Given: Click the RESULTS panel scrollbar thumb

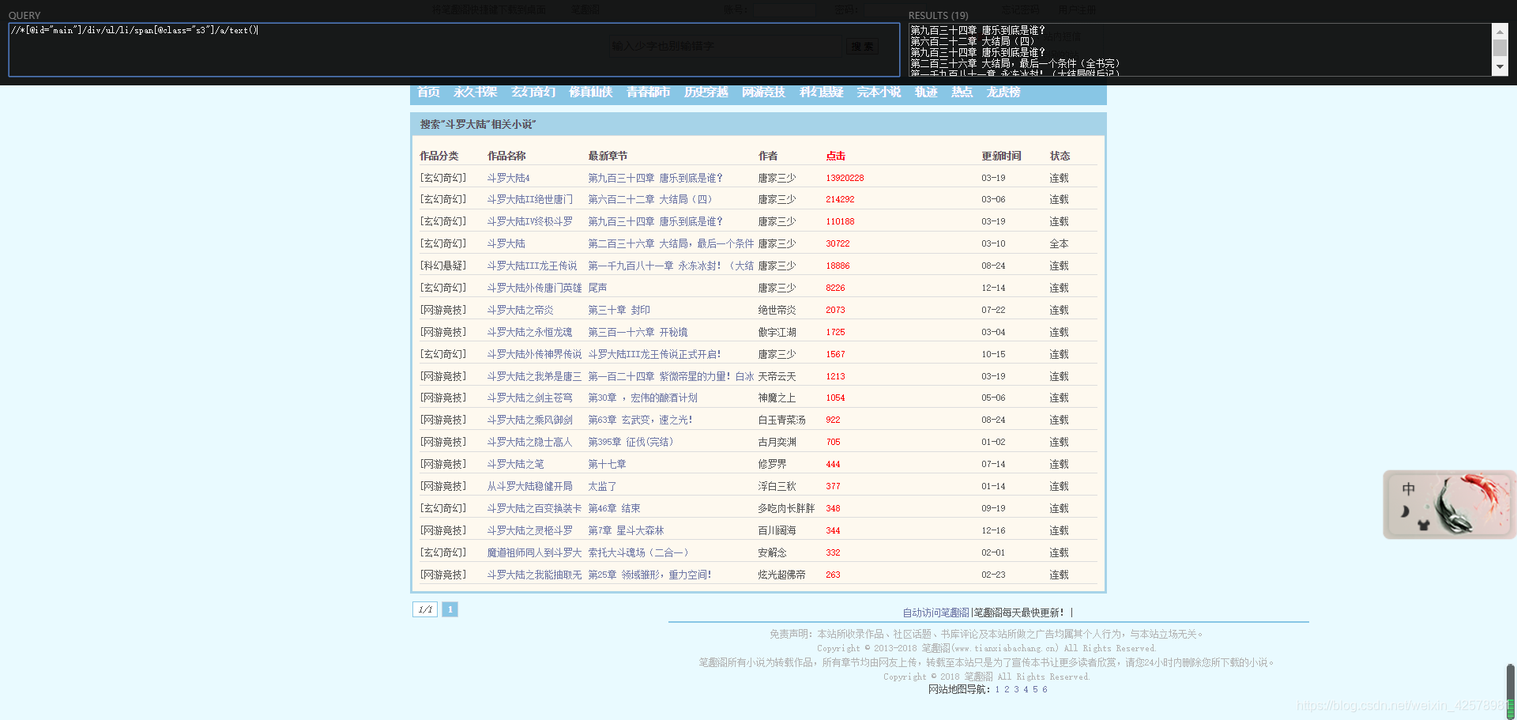Looking at the screenshot, I should point(1500,47).
